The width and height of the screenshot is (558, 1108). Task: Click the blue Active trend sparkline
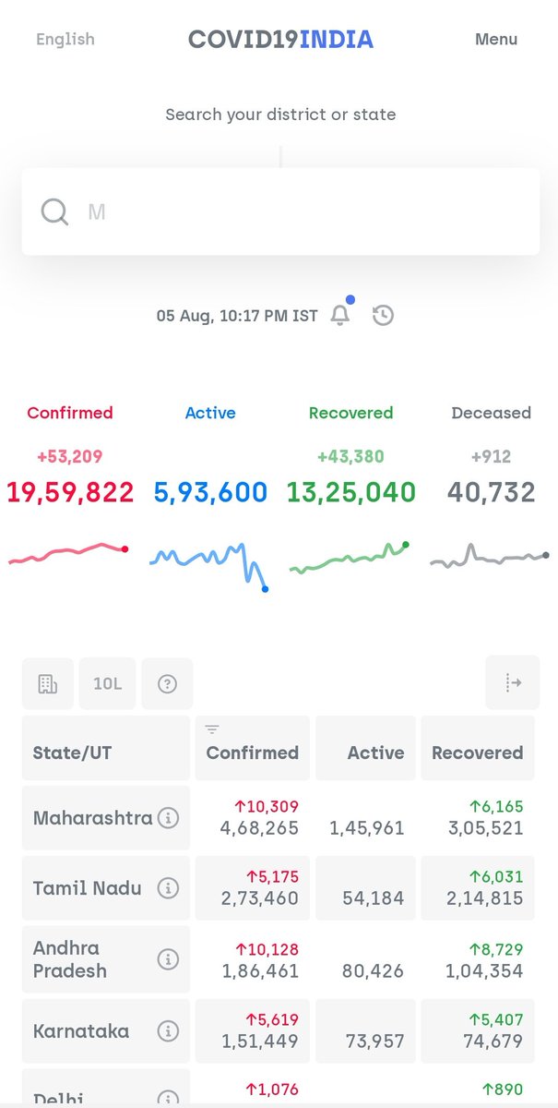pos(209,566)
